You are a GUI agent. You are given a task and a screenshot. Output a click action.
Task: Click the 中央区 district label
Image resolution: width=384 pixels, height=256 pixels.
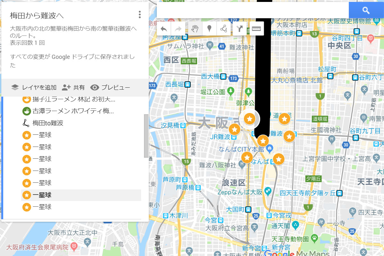(x=339, y=46)
